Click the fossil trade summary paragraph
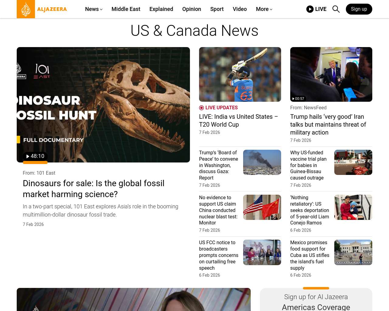This screenshot has height=311, width=389. click(x=101, y=210)
